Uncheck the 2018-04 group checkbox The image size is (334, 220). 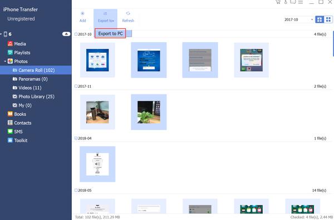point(76,138)
